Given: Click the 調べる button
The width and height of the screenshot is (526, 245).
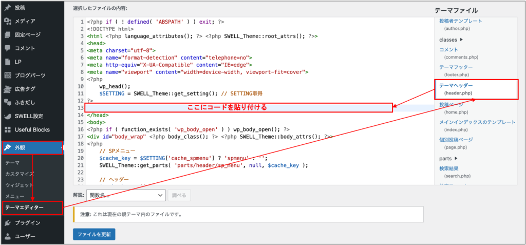Looking at the screenshot, I should (x=179, y=195).
